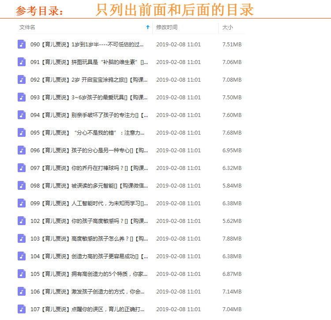
Task: Open file 096 孩子的分心是另一种专心
Action: tap(89, 150)
